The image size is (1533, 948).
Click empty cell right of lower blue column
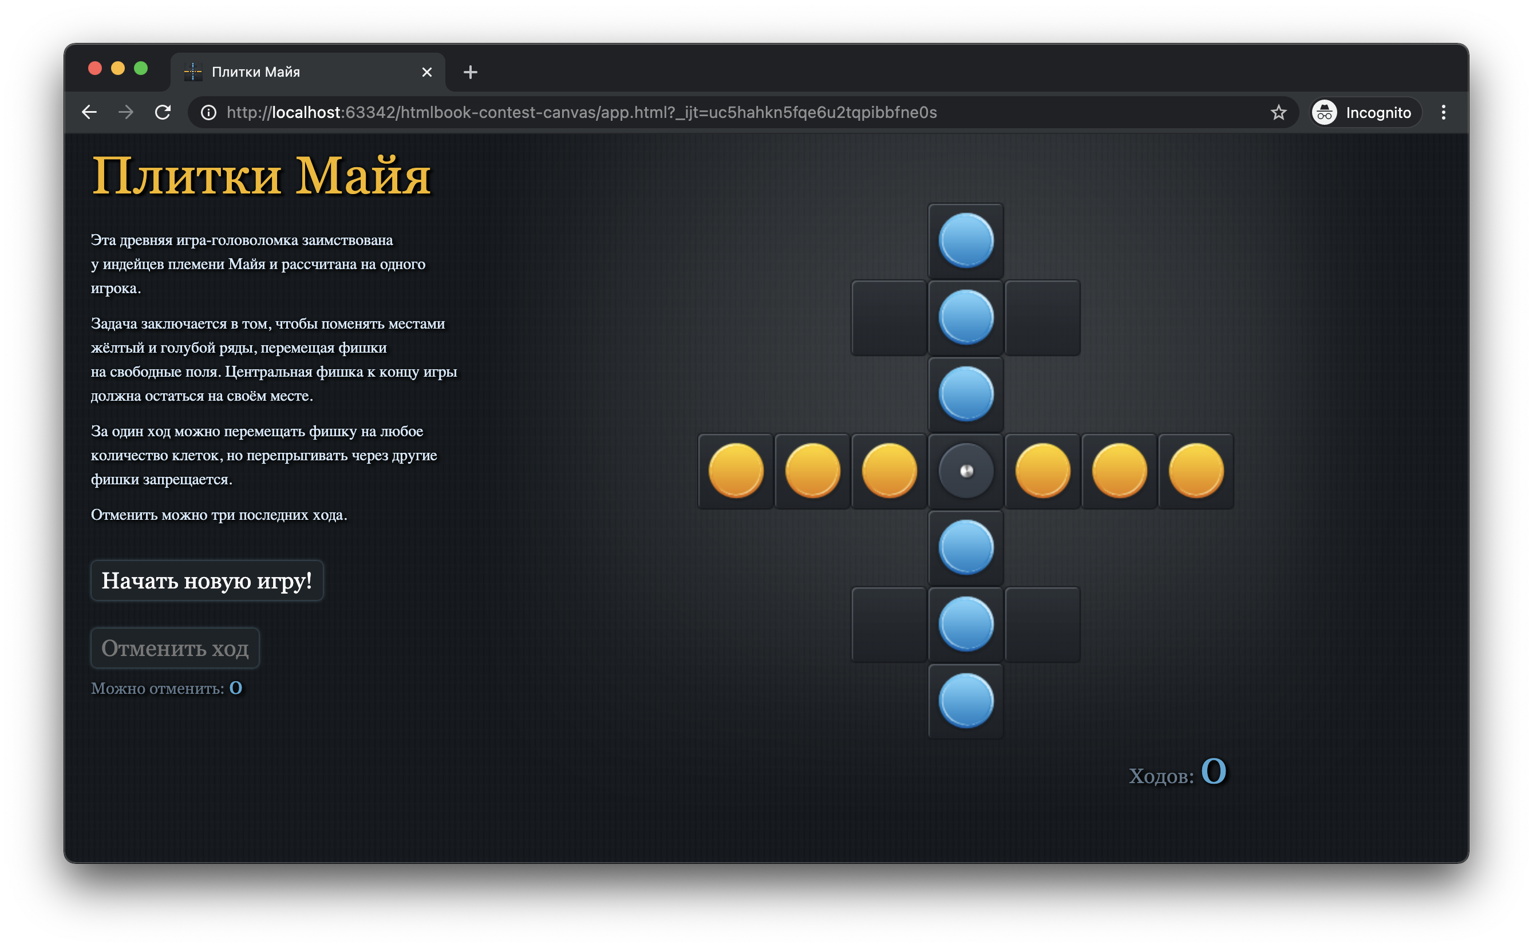(1042, 625)
